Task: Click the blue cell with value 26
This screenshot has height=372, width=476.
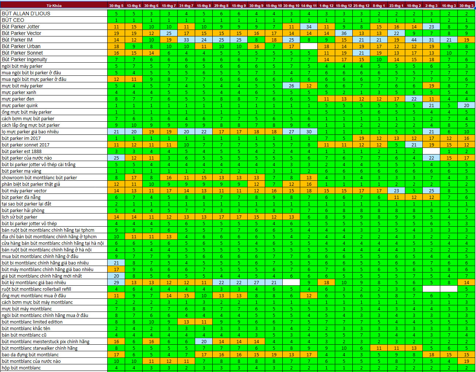Action: point(291,86)
